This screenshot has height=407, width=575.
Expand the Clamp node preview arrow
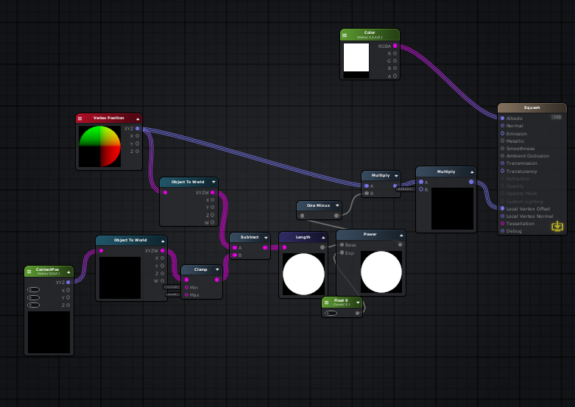(217, 269)
